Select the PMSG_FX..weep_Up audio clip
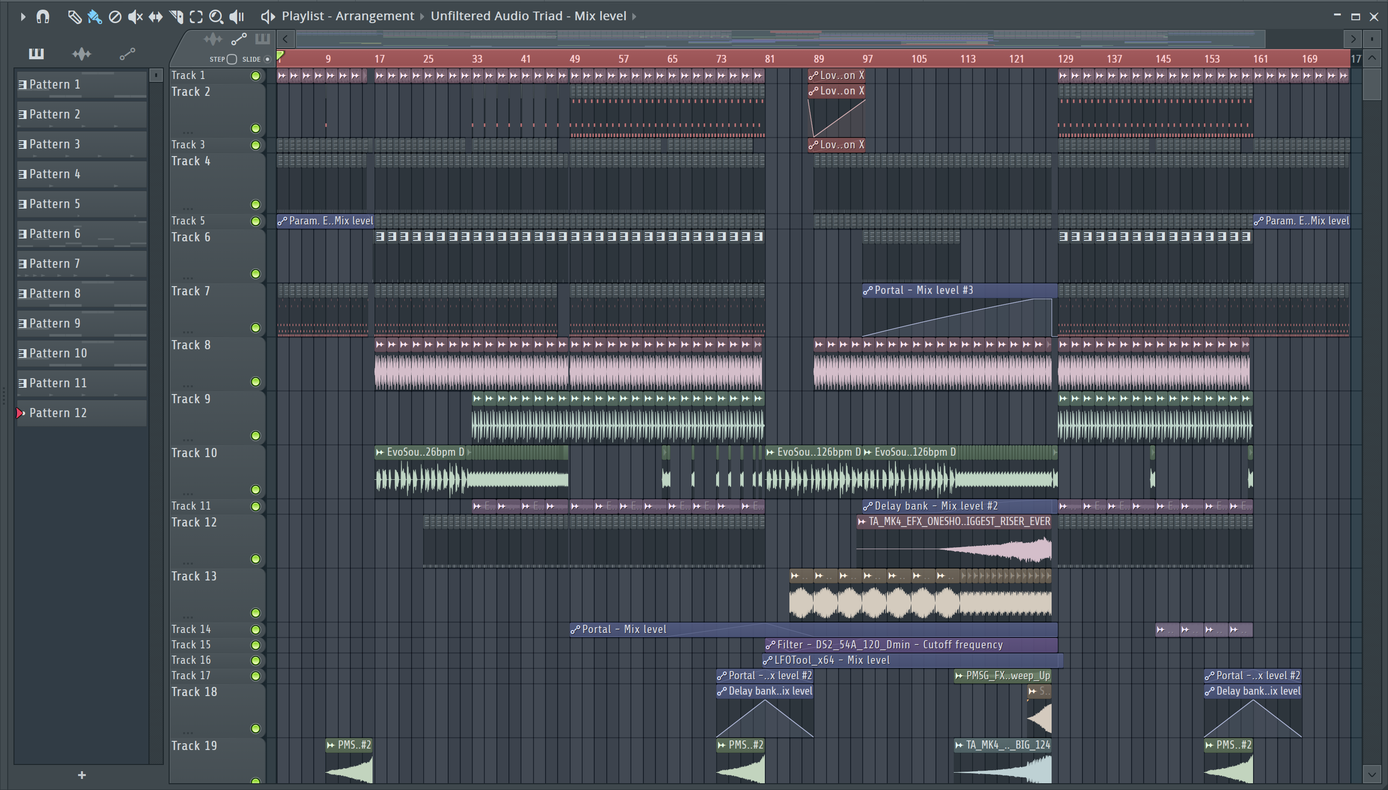 [x=1002, y=675]
